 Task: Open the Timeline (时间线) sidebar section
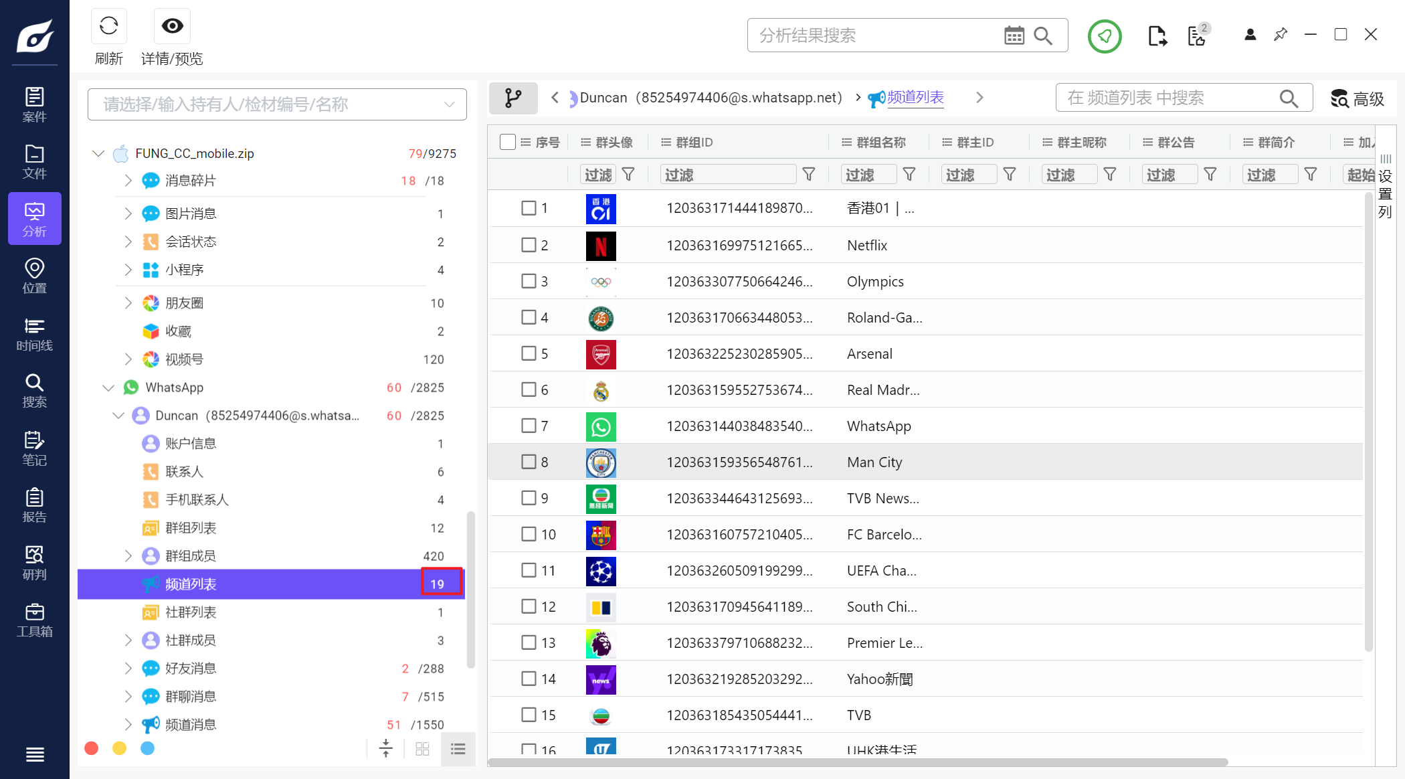[34, 334]
